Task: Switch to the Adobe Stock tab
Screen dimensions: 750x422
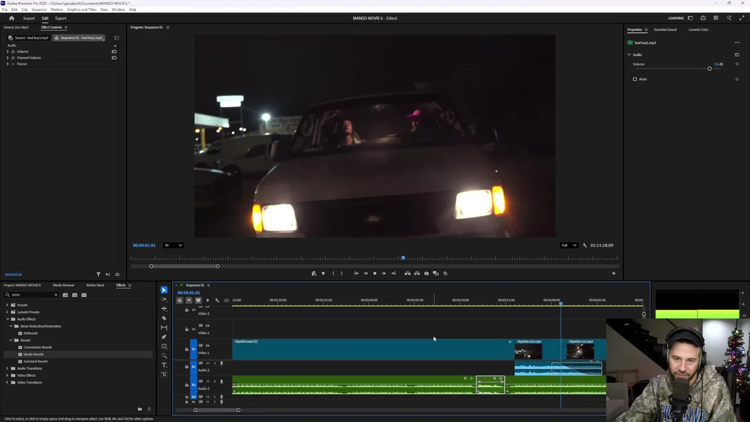Action: click(x=96, y=285)
